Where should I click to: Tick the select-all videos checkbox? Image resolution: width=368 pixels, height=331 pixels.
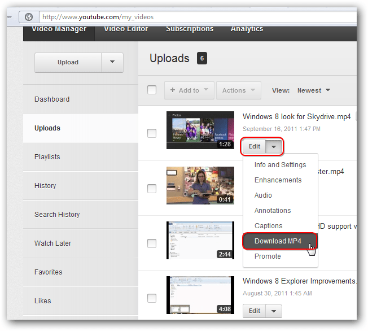pos(152,90)
